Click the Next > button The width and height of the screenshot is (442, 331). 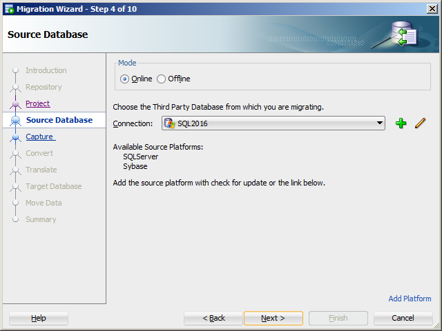pyautogui.click(x=273, y=318)
